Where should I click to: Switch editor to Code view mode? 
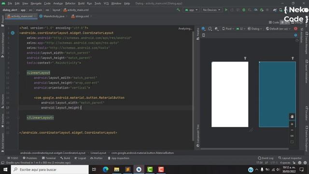pos(274,23)
